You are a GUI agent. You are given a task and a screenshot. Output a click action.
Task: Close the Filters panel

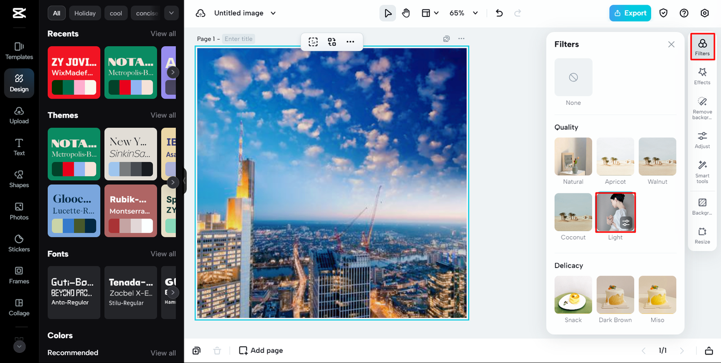pyautogui.click(x=671, y=44)
